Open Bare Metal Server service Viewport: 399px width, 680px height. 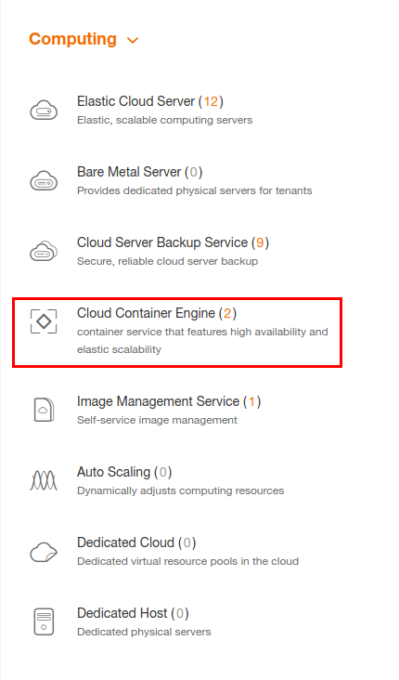pyautogui.click(x=139, y=172)
